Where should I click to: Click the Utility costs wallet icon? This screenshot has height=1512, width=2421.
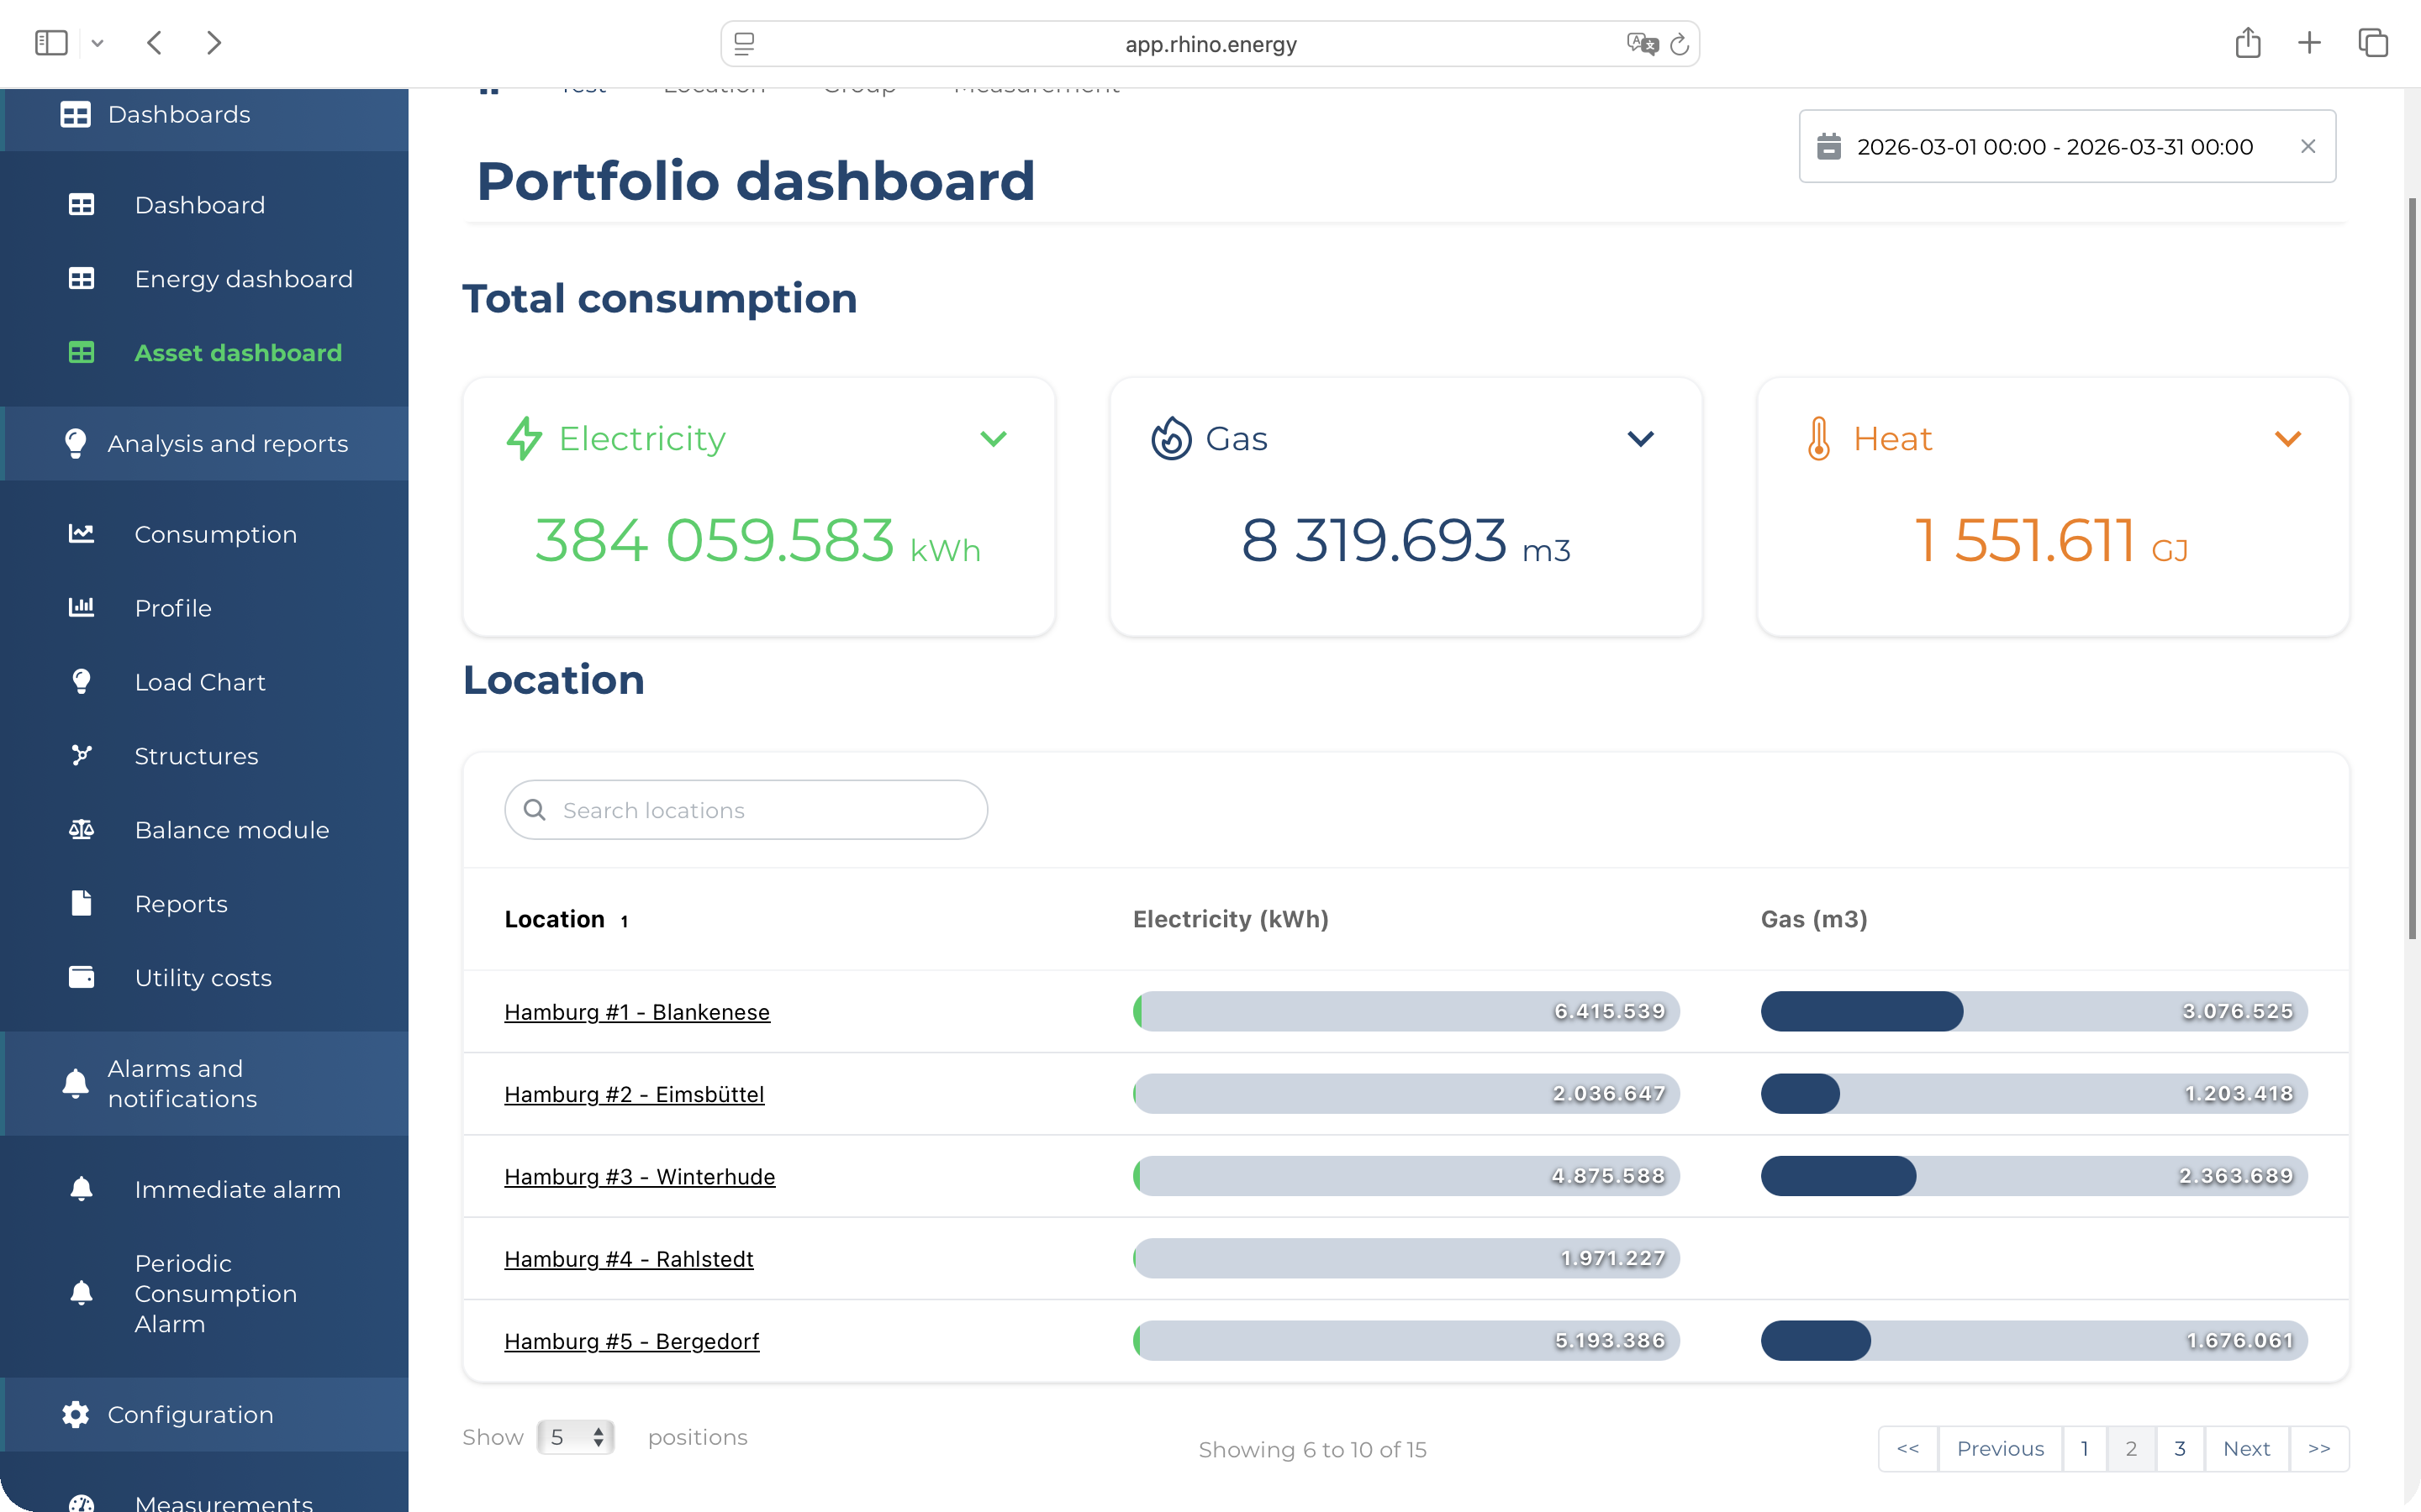(x=81, y=978)
